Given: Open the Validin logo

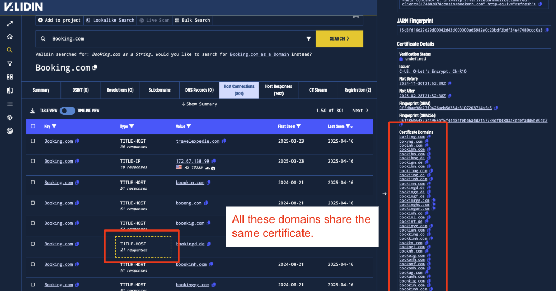Looking at the screenshot, I should 23,6.
